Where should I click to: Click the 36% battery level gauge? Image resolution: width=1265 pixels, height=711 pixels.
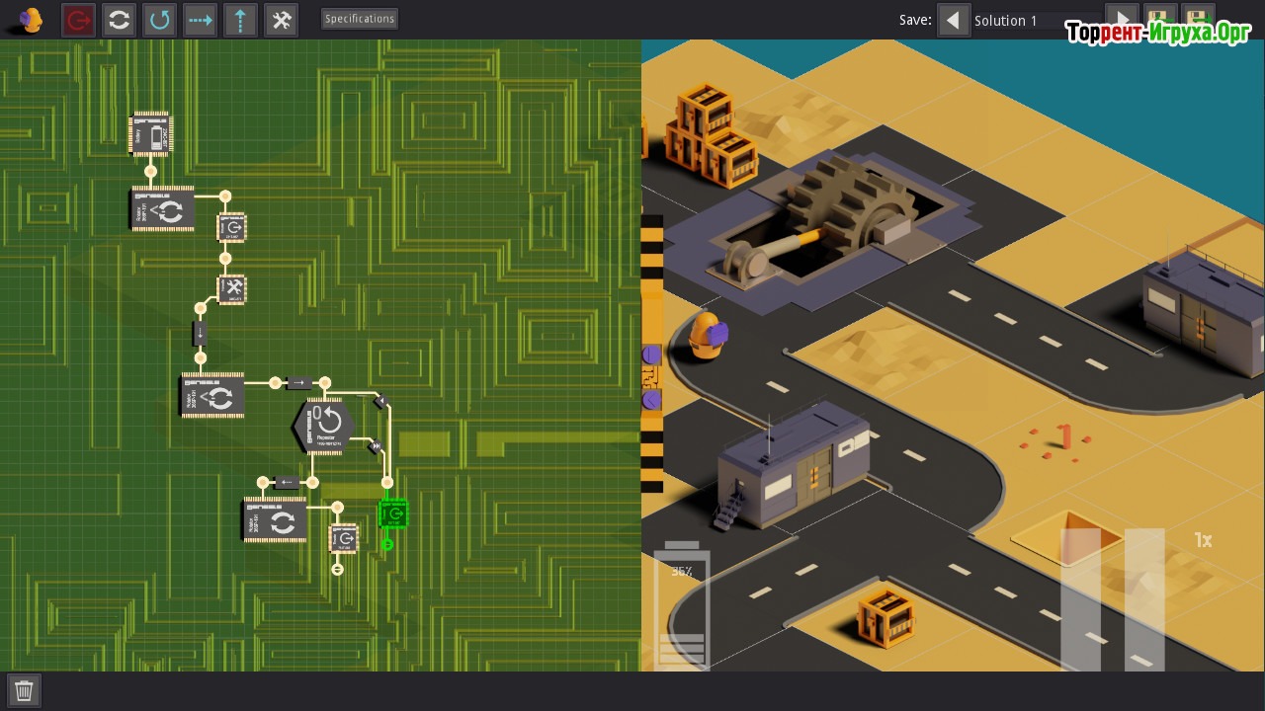[682, 604]
